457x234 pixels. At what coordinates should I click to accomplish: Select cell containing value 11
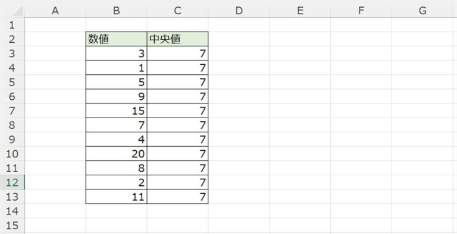tap(117, 197)
